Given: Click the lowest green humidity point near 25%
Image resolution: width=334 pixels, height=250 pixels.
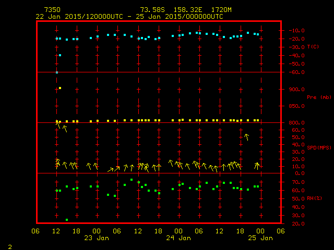Looking at the screenshot, I should coord(67,220).
